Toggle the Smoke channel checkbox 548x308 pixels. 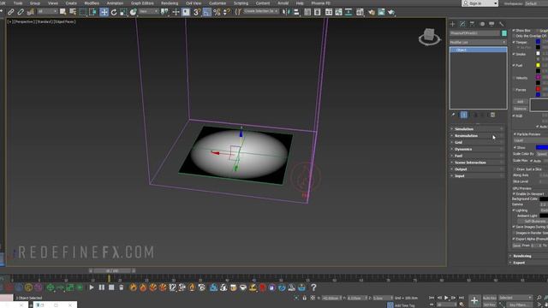pyautogui.click(x=514, y=54)
